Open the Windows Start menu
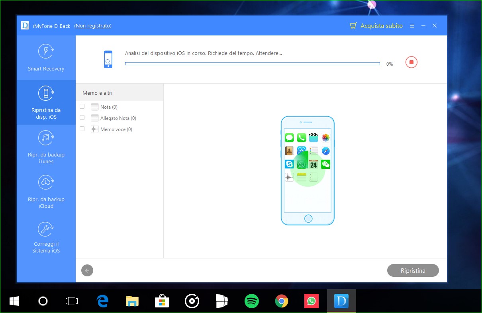 point(14,301)
